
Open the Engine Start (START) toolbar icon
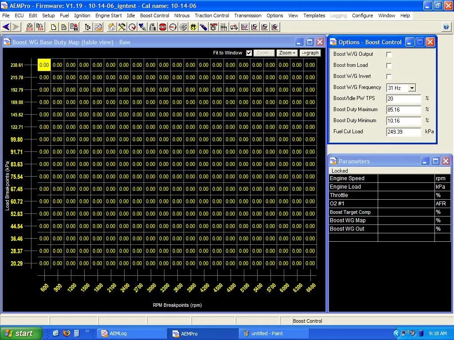162,27
